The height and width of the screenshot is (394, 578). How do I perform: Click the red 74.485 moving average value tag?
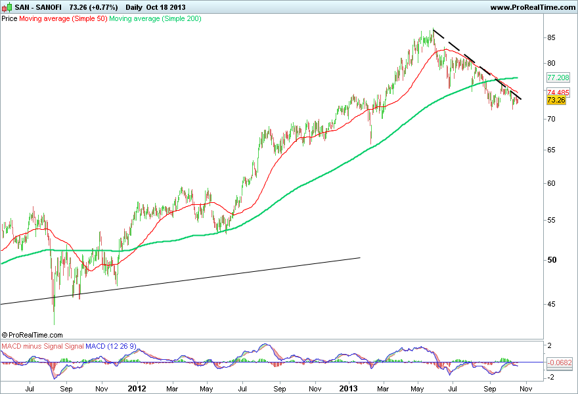558,92
